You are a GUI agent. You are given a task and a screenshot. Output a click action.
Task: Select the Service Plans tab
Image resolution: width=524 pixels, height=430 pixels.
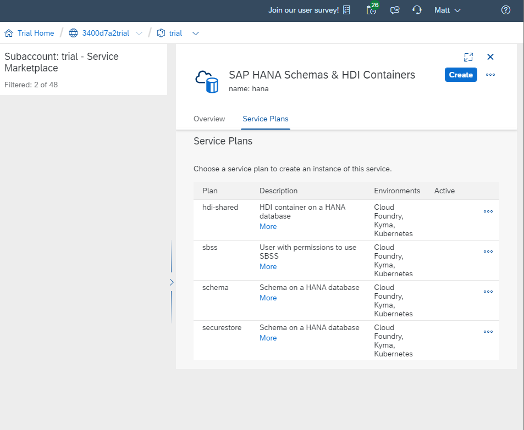click(x=265, y=119)
